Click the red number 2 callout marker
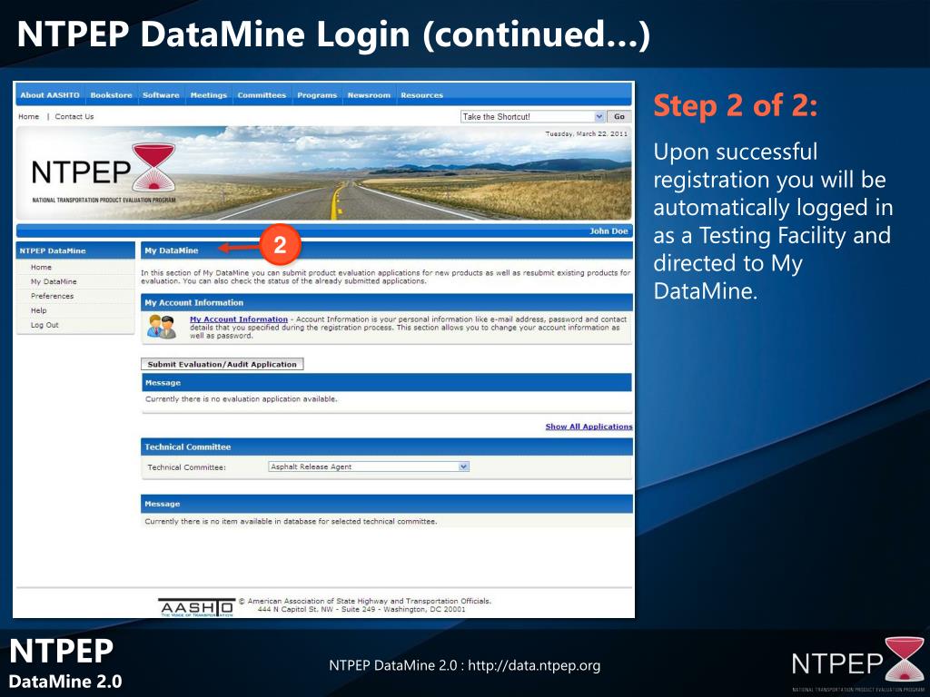Image resolution: width=930 pixels, height=697 pixels. (282, 244)
